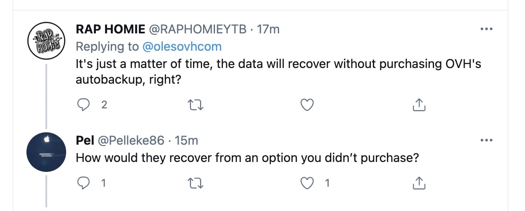Reply to RAP HOMIE's tweet
This screenshot has width=525, height=211.
point(84,105)
